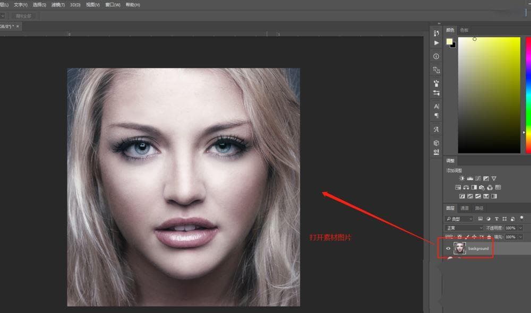Add a Photo Filter camera adjustment
531x313 pixels.
(x=482, y=187)
